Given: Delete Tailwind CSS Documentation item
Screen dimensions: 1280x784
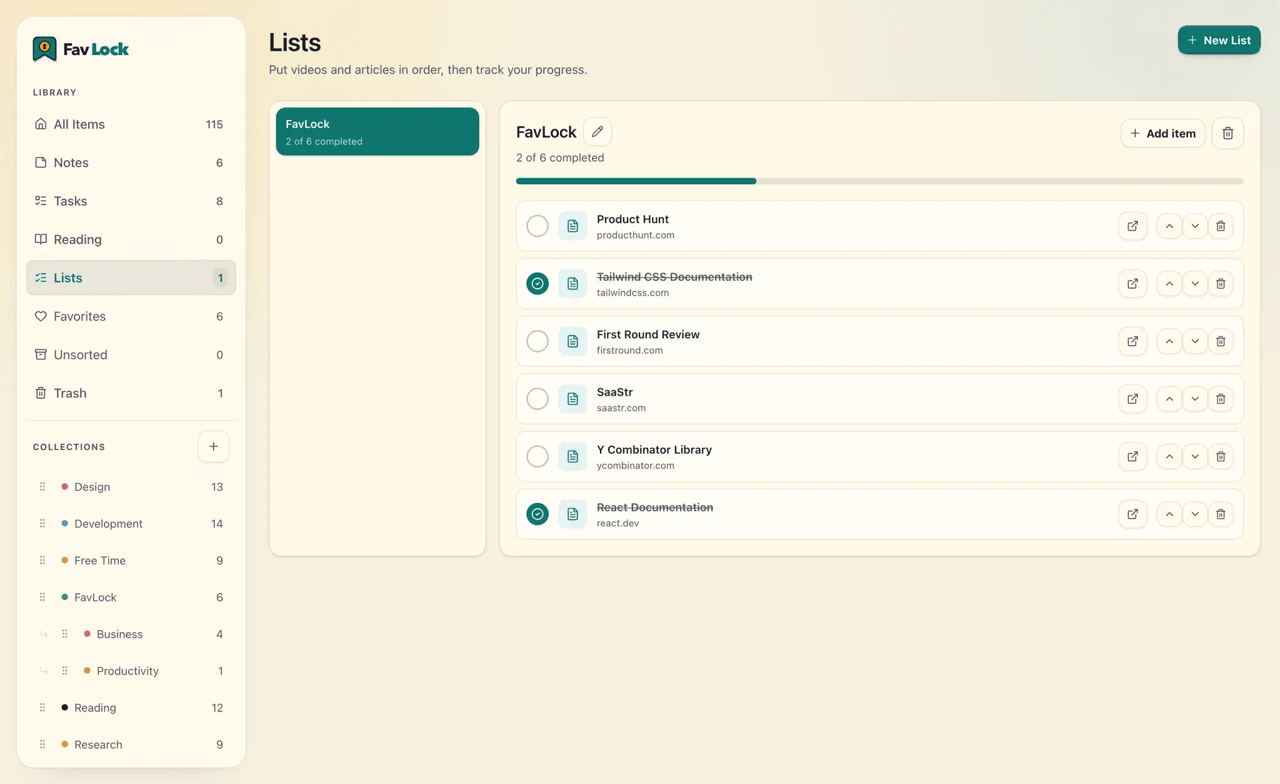Looking at the screenshot, I should click(1221, 284).
